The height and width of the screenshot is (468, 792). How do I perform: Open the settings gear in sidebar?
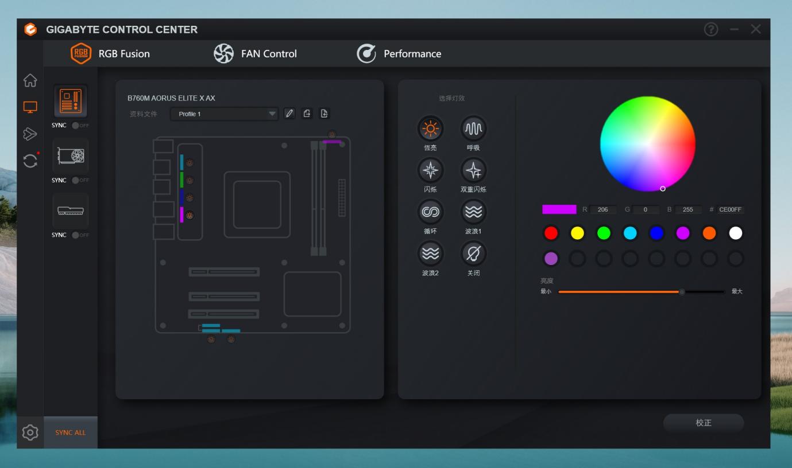(x=30, y=432)
